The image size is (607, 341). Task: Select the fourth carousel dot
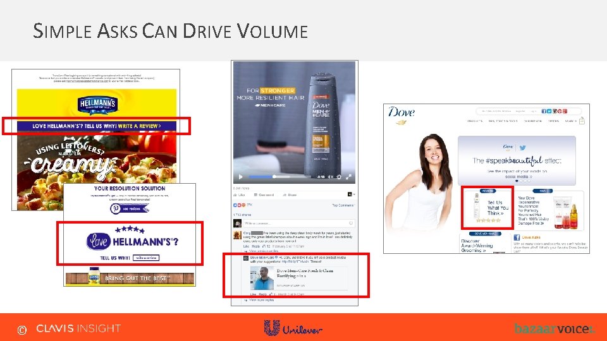[x=529, y=181]
